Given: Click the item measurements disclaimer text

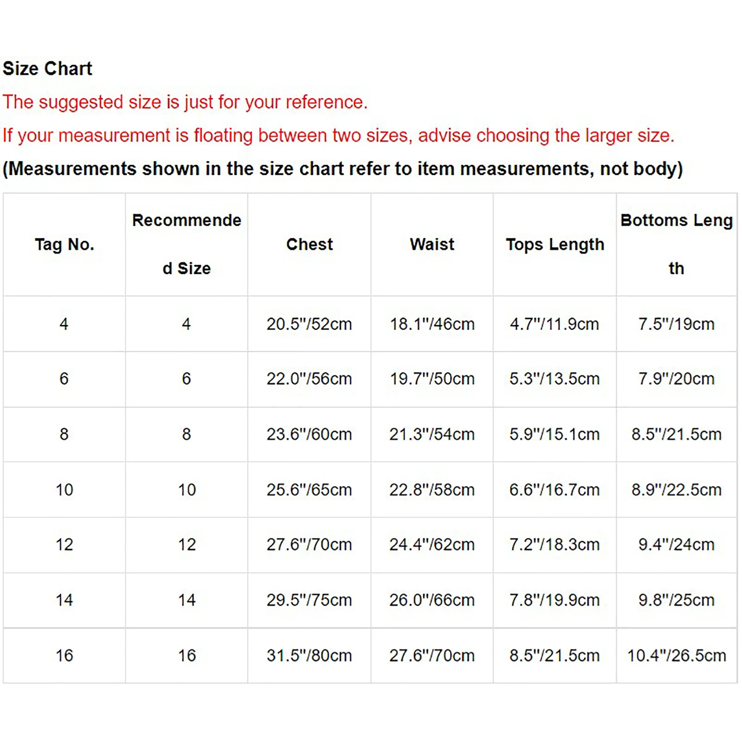Looking at the screenshot, I should [343, 169].
